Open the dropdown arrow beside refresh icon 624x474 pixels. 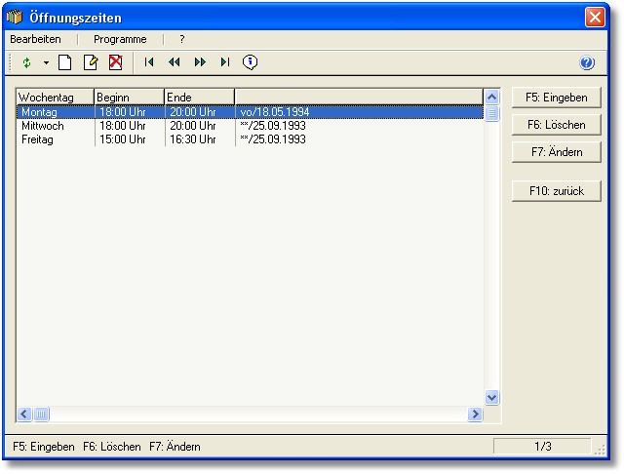pyautogui.click(x=45, y=62)
